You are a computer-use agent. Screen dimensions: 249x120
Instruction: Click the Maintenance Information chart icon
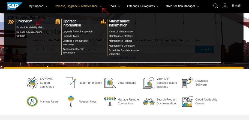tap(104, 22)
